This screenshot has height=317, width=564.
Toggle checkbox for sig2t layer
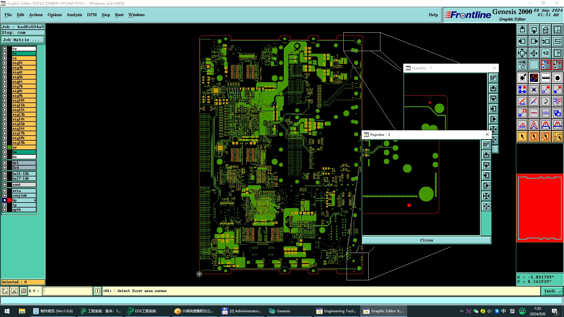pyautogui.click(x=5, y=63)
